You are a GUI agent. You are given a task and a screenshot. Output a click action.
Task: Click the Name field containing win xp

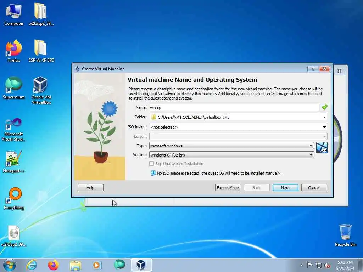click(x=234, y=107)
